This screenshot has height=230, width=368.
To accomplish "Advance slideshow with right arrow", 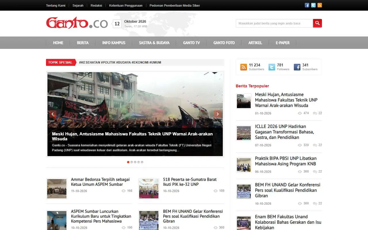I will [218, 114].
